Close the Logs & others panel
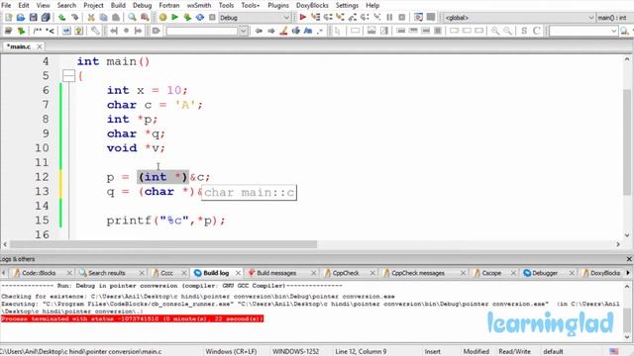634x356 pixels. 629,259
